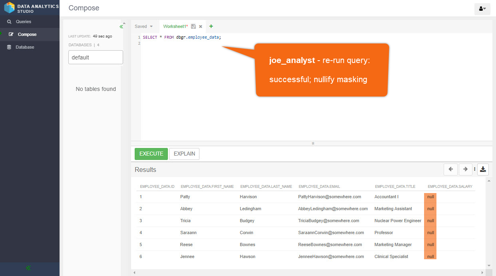Open the Queries menu item
Image resolution: width=496 pixels, height=276 pixels.
click(x=23, y=22)
